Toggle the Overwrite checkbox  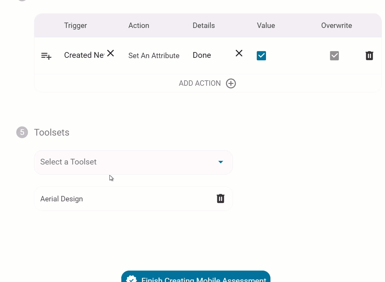[x=334, y=56]
